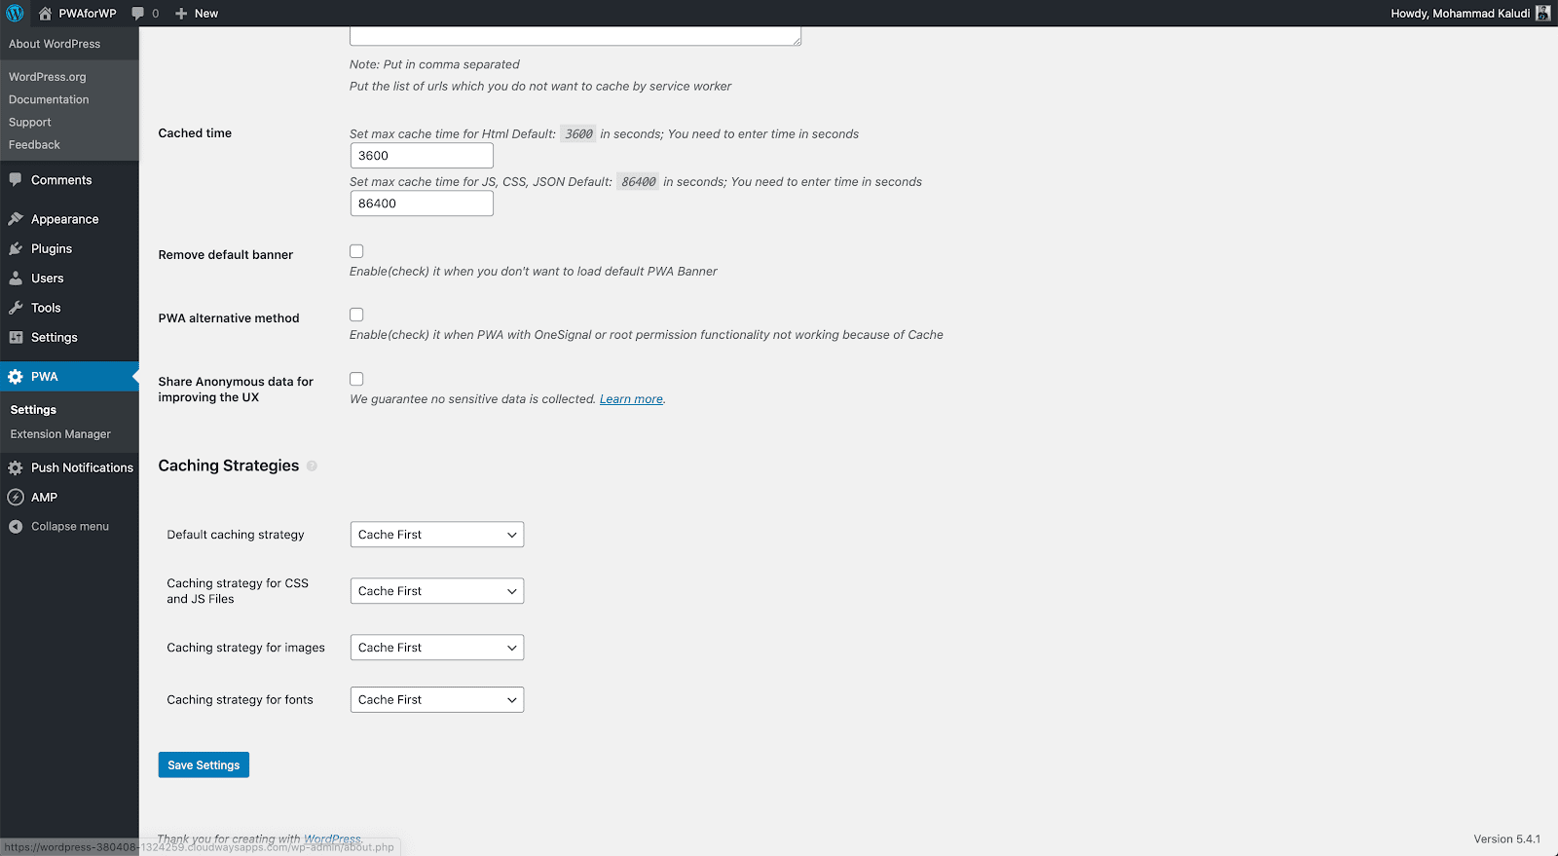Click the Version 5.4.1 text
Viewport: 1558px width, 856px height.
coord(1506,839)
